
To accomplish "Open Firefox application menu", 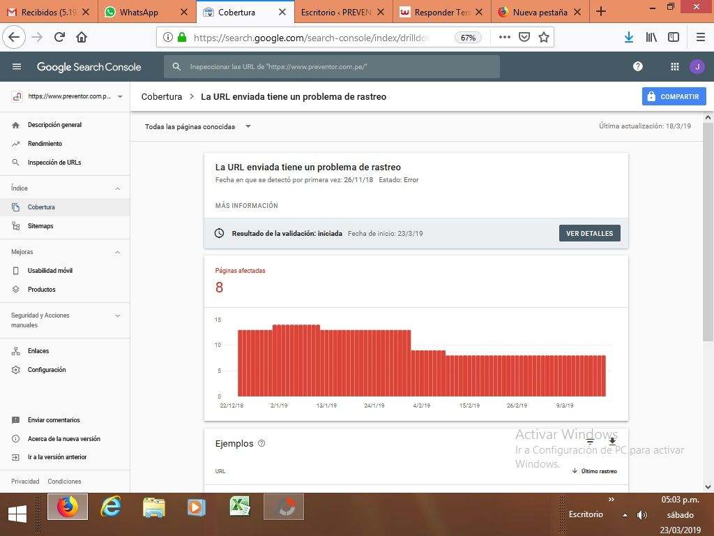I will click(700, 38).
